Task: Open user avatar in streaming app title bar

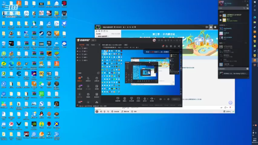Action: point(154,40)
